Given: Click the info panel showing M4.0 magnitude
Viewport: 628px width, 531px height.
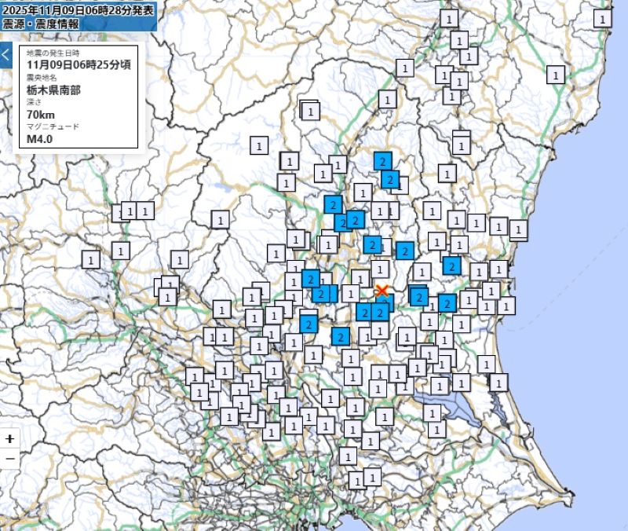Looking at the screenshot, I should pos(78,94).
